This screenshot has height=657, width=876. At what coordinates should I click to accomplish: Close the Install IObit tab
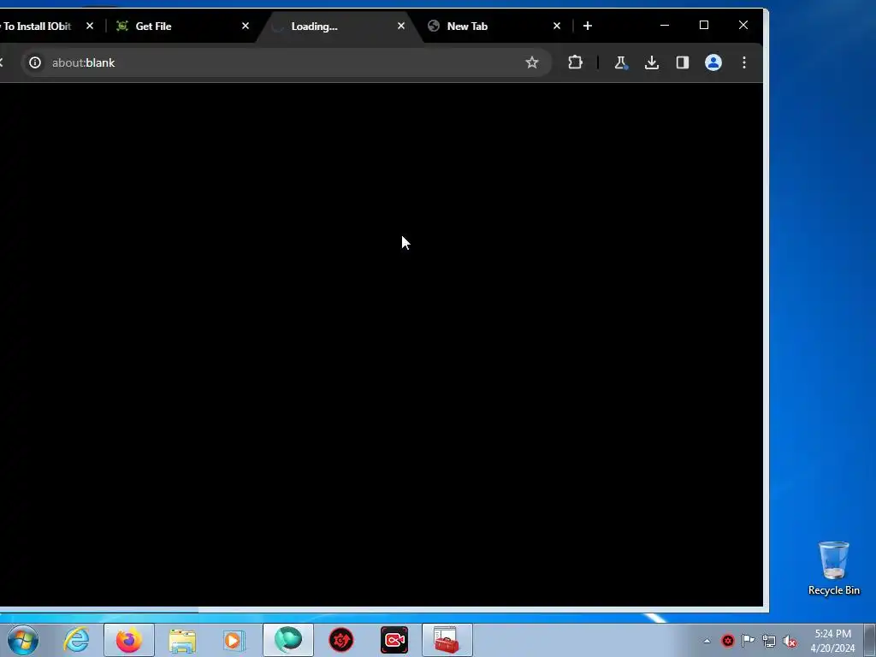click(x=89, y=27)
